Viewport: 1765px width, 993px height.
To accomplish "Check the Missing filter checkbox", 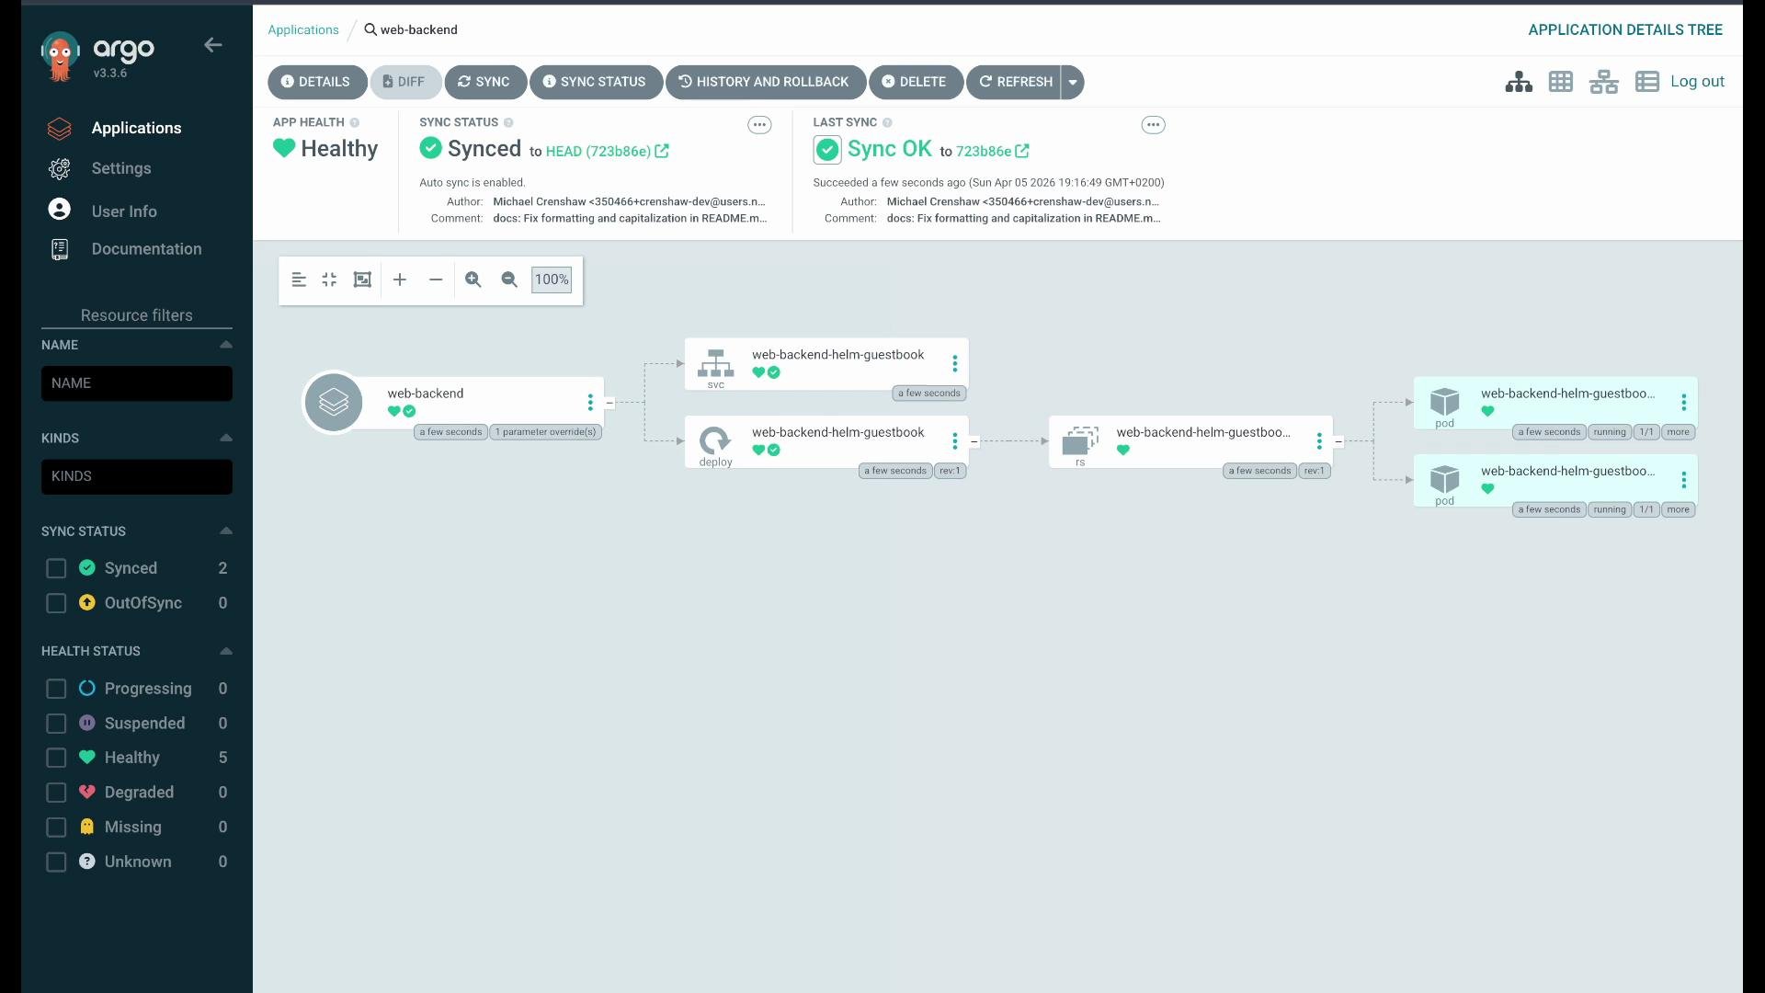I will (x=56, y=827).
